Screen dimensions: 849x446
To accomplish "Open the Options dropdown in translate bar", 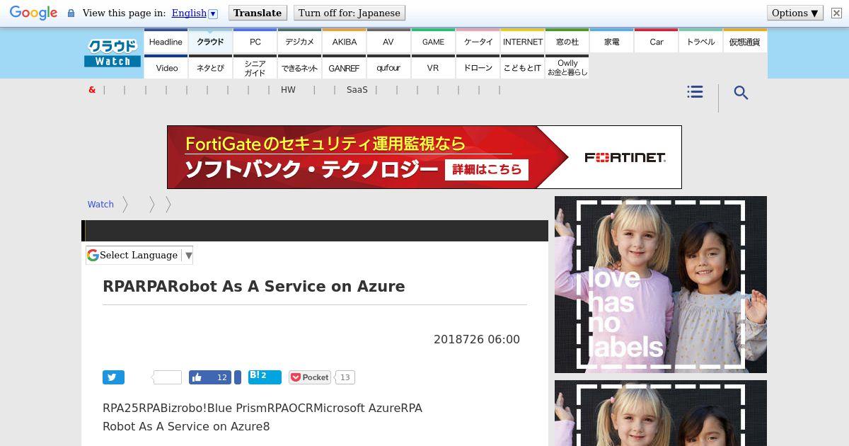I will point(795,13).
